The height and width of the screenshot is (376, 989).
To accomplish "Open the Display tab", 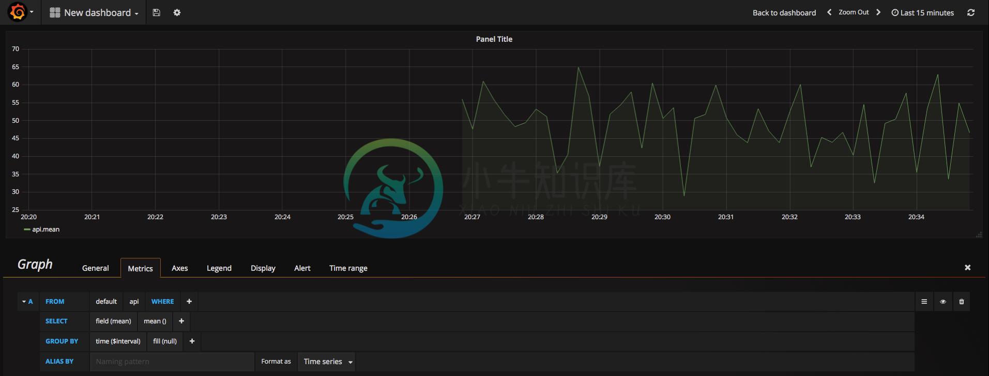I will pos(263,268).
